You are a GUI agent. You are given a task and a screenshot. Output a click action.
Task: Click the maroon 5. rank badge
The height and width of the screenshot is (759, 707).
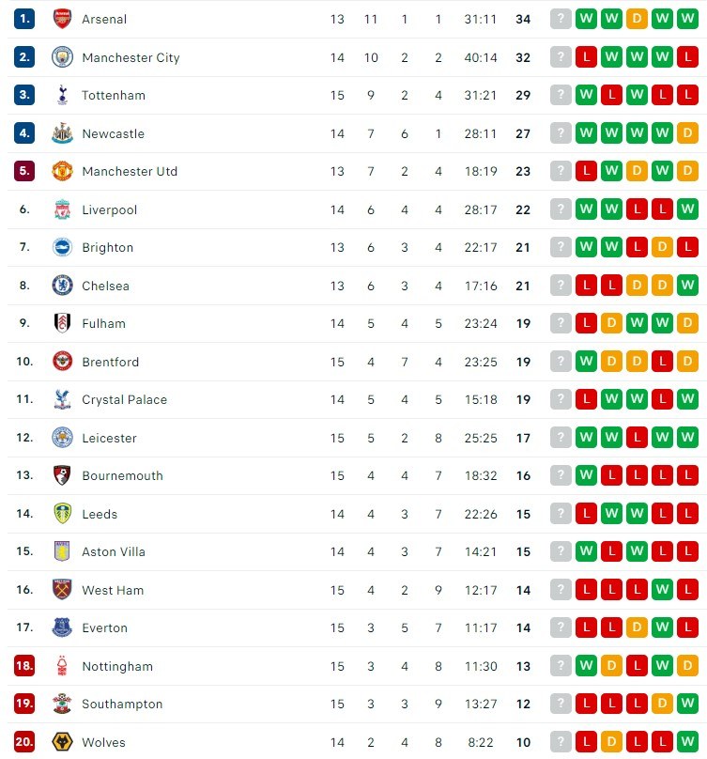click(x=24, y=171)
